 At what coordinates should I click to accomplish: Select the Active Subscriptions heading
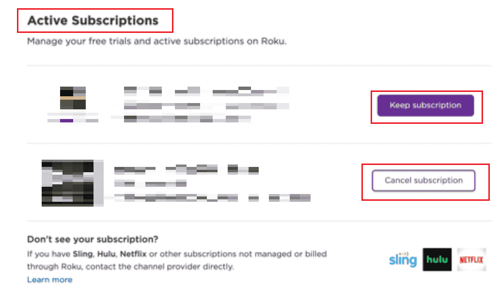(94, 20)
